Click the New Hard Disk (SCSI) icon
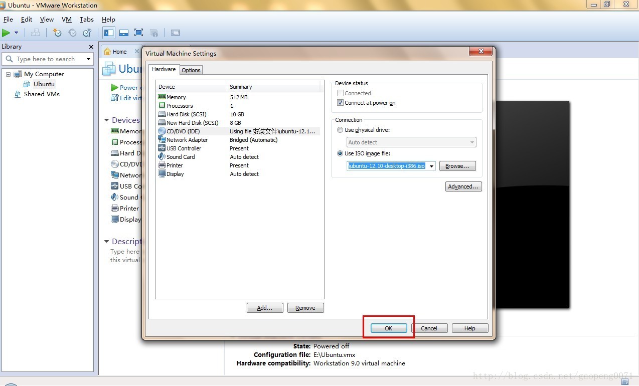Viewport: 639px width, 386px height. click(x=162, y=123)
